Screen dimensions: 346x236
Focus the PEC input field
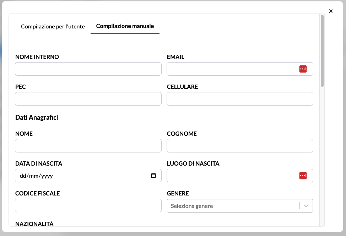[x=88, y=99]
